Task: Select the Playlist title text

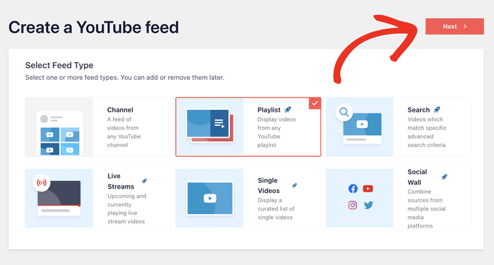Action: (x=269, y=110)
